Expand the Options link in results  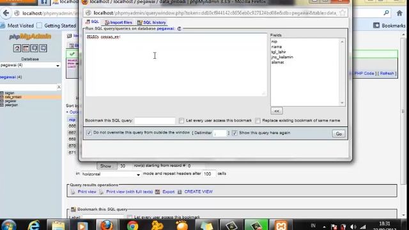point(72,112)
